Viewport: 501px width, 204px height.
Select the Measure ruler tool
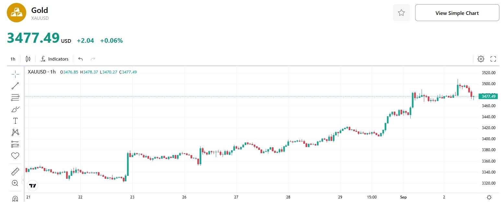[x=15, y=171]
